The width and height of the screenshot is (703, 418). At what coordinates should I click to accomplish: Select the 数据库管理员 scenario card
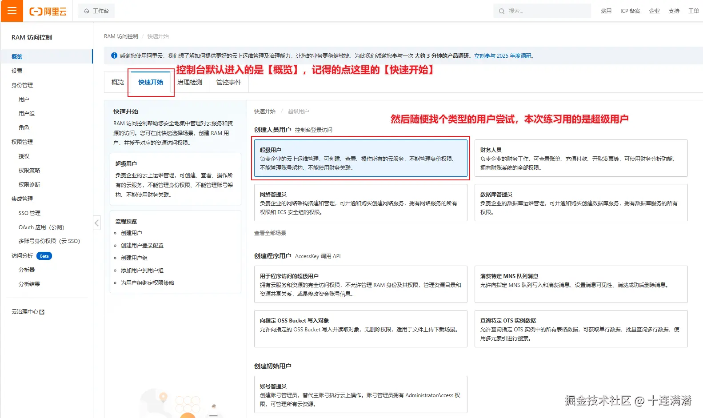tap(581, 203)
